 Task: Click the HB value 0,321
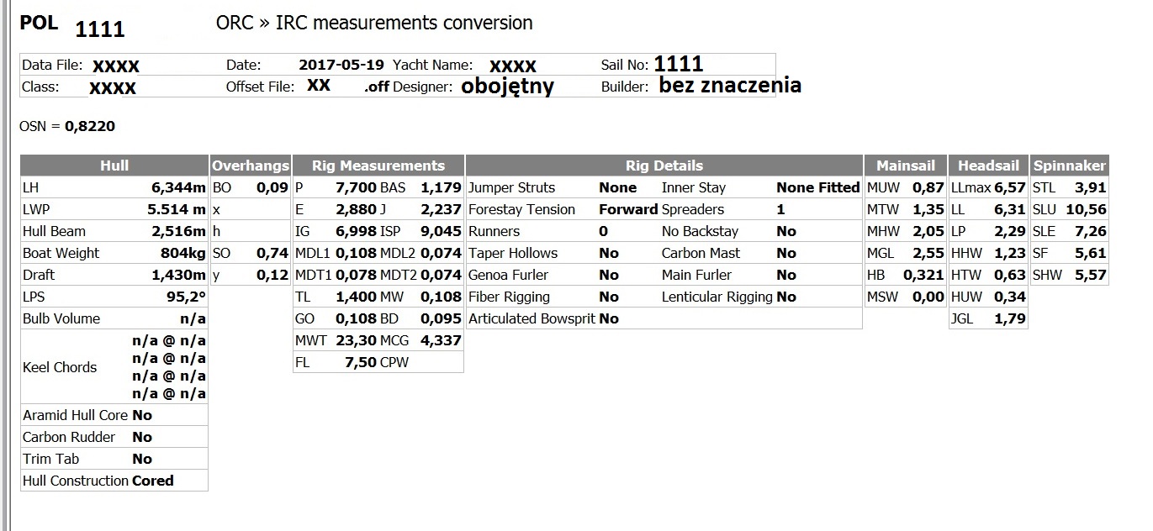[x=923, y=275]
